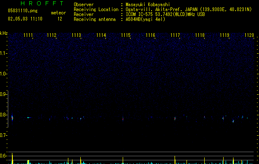
Task: Click the 1113 time marker
Action: pos(76,35)
